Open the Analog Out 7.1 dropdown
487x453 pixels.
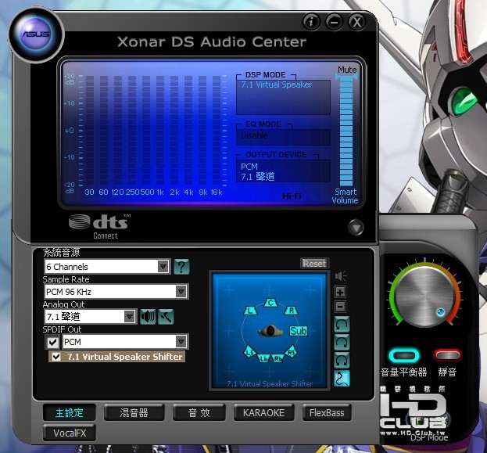pyautogui.click(x=90, y=317)
